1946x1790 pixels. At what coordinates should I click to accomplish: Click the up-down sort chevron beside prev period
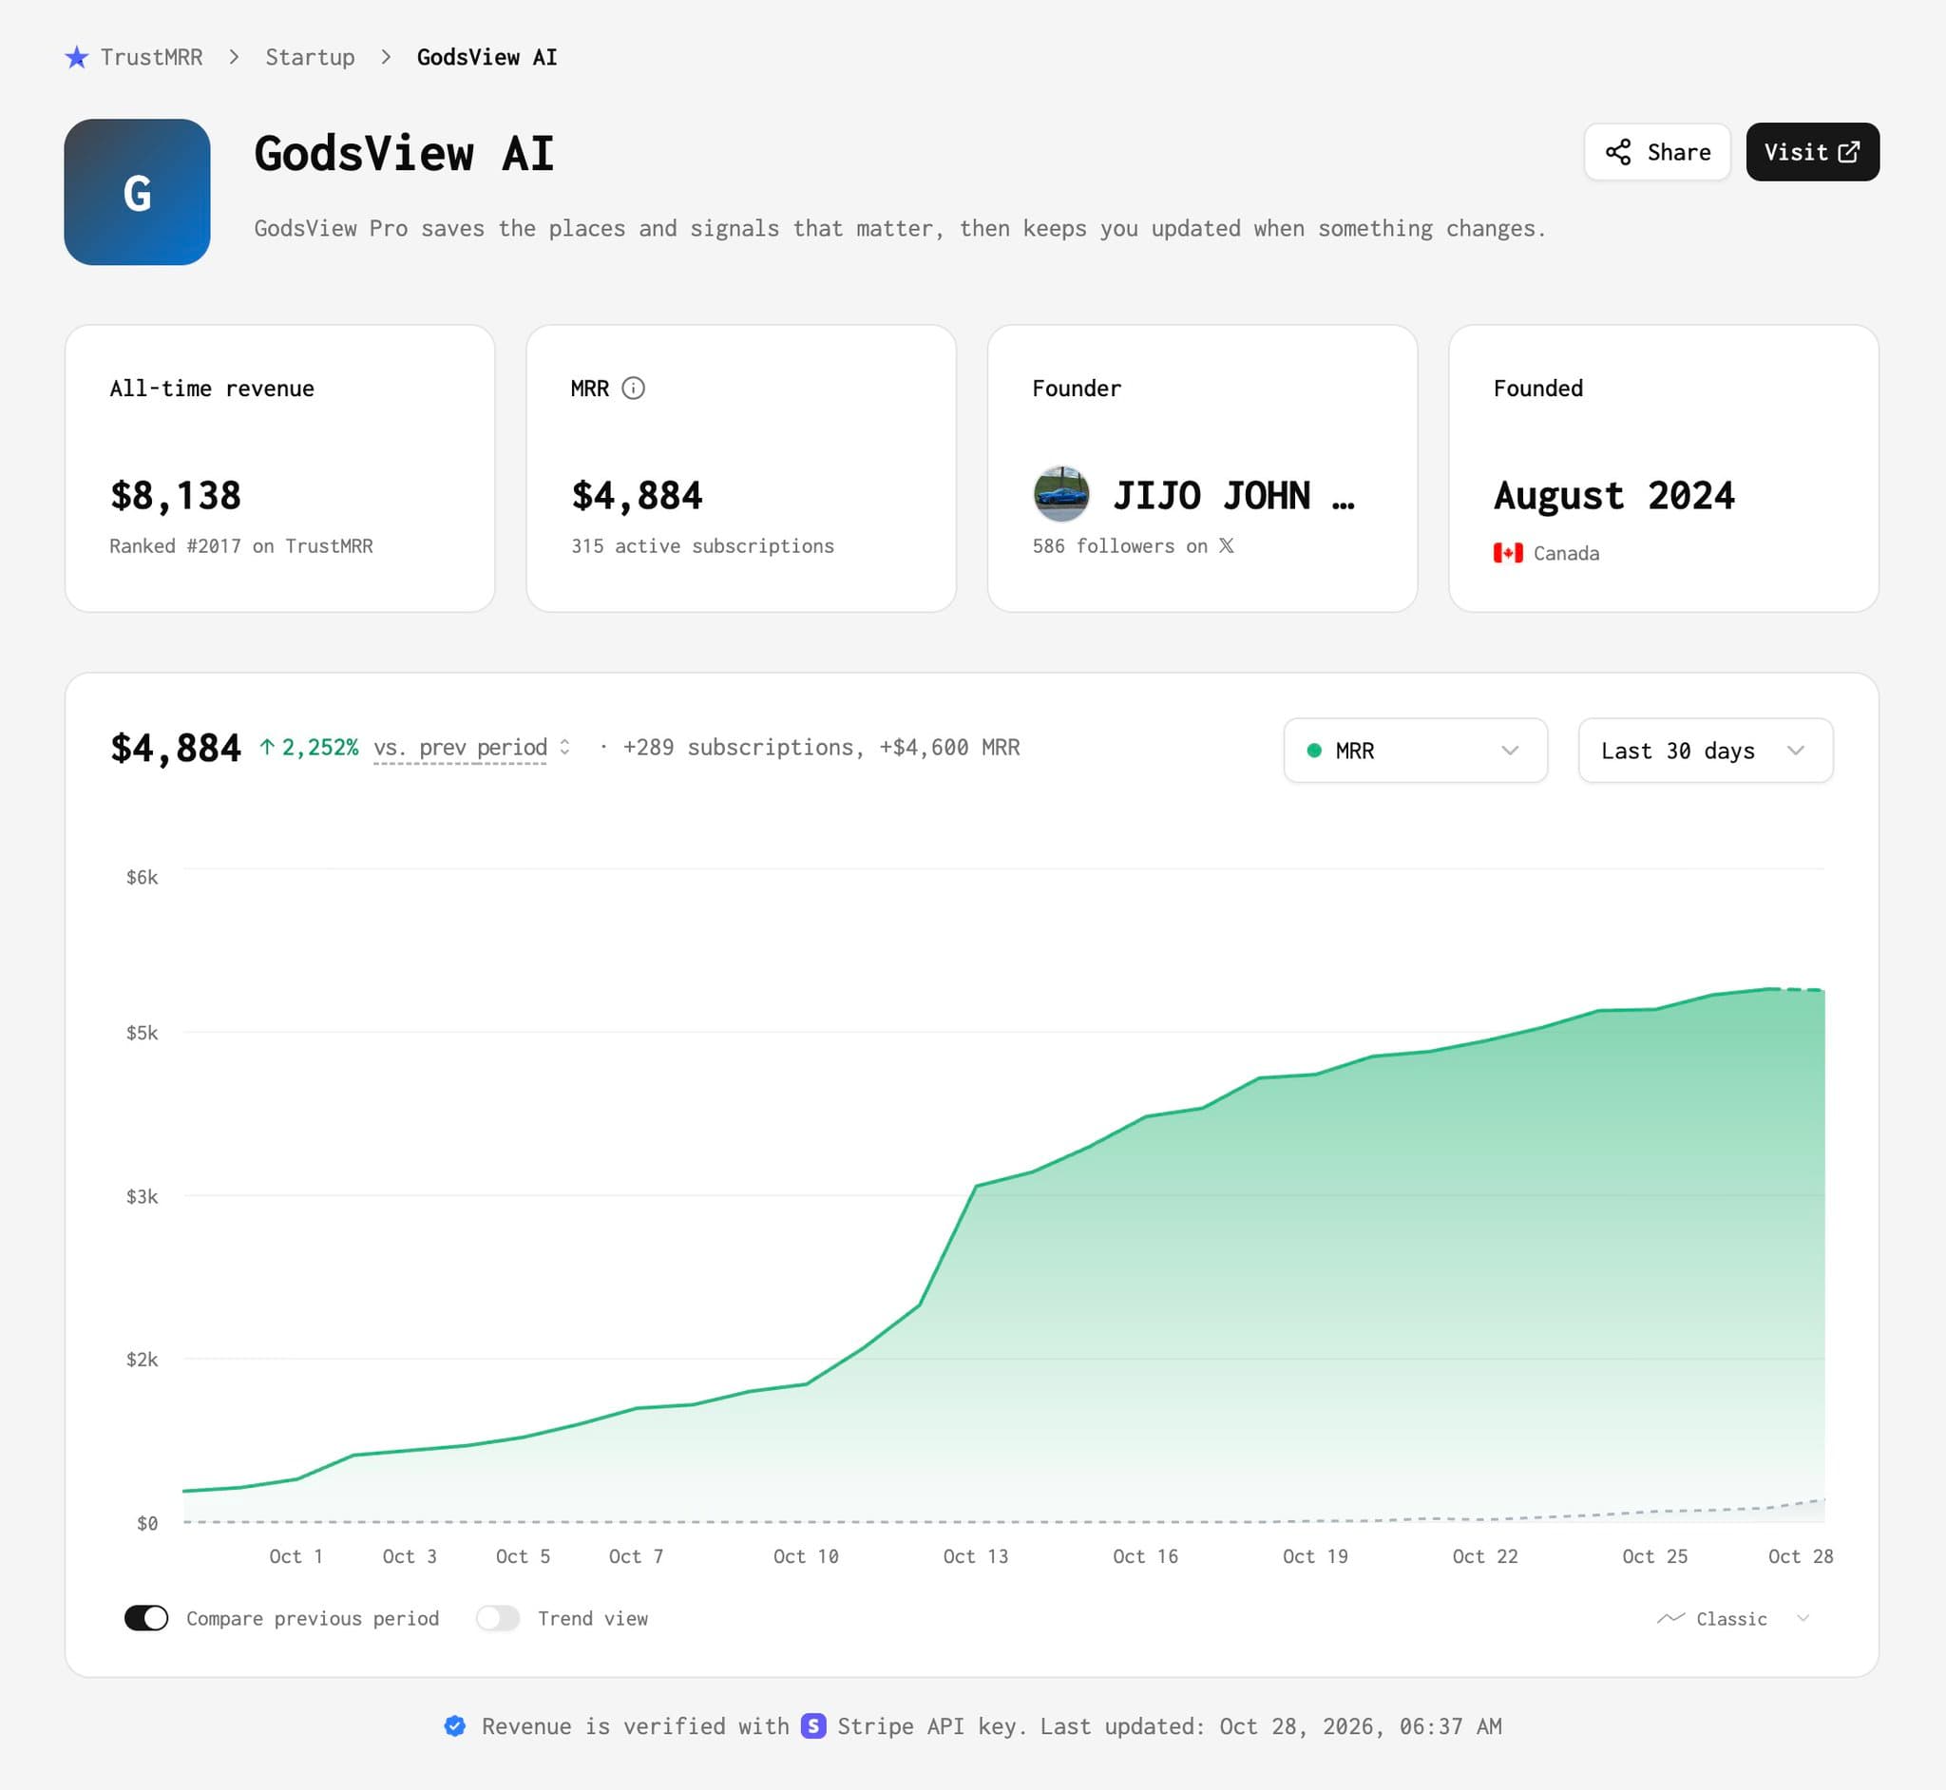click(564, 747)
